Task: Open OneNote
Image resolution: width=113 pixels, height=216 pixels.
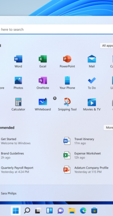Action: tap(43, 83)
